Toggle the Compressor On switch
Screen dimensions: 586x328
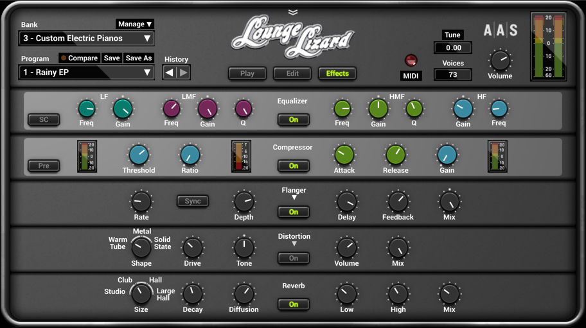tap(294, 166)
